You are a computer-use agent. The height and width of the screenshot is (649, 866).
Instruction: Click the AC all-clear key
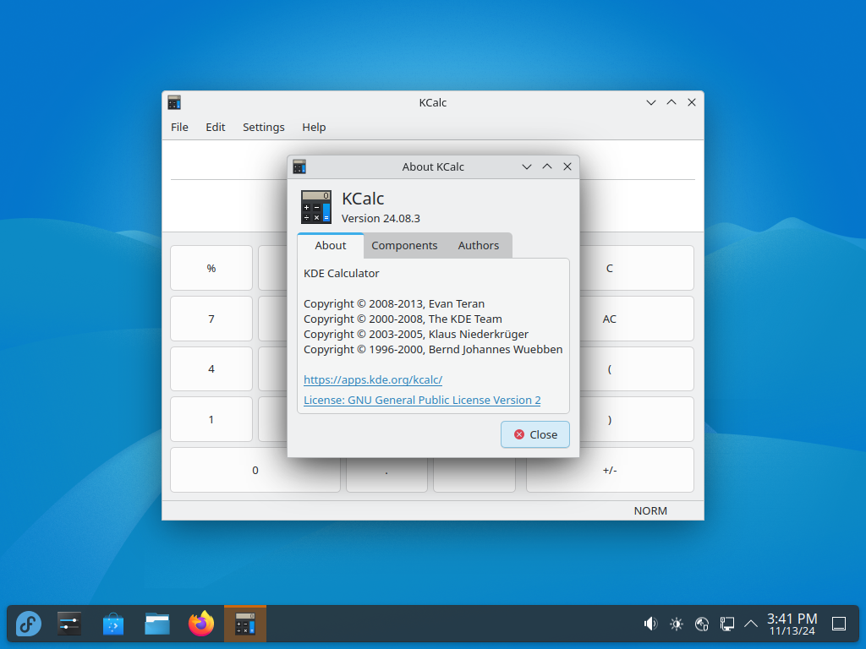[637, 319]
